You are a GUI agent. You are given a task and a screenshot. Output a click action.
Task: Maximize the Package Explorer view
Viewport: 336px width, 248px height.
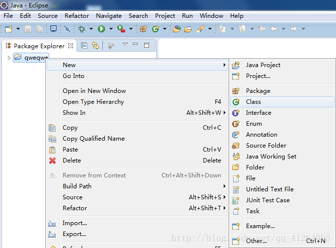click(147, 45)
